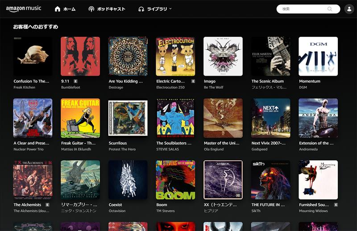Open the フェリックス・マル... artist link
This screenshot has height=231, width=357.
pos(269,87)
